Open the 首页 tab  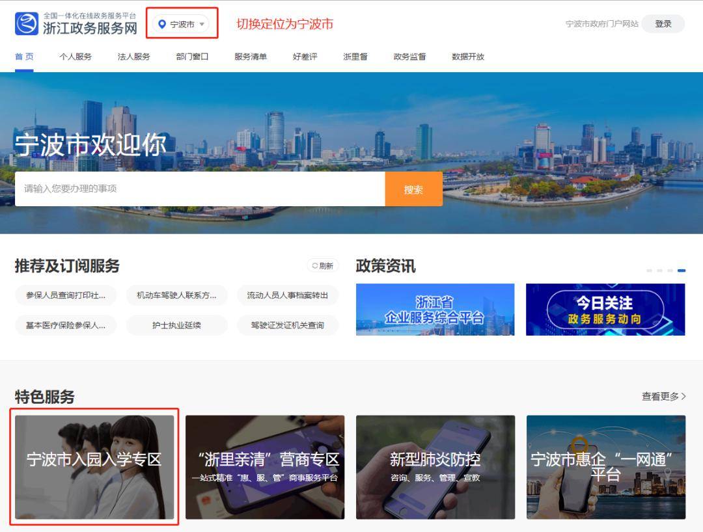click(x=24, y=57)
